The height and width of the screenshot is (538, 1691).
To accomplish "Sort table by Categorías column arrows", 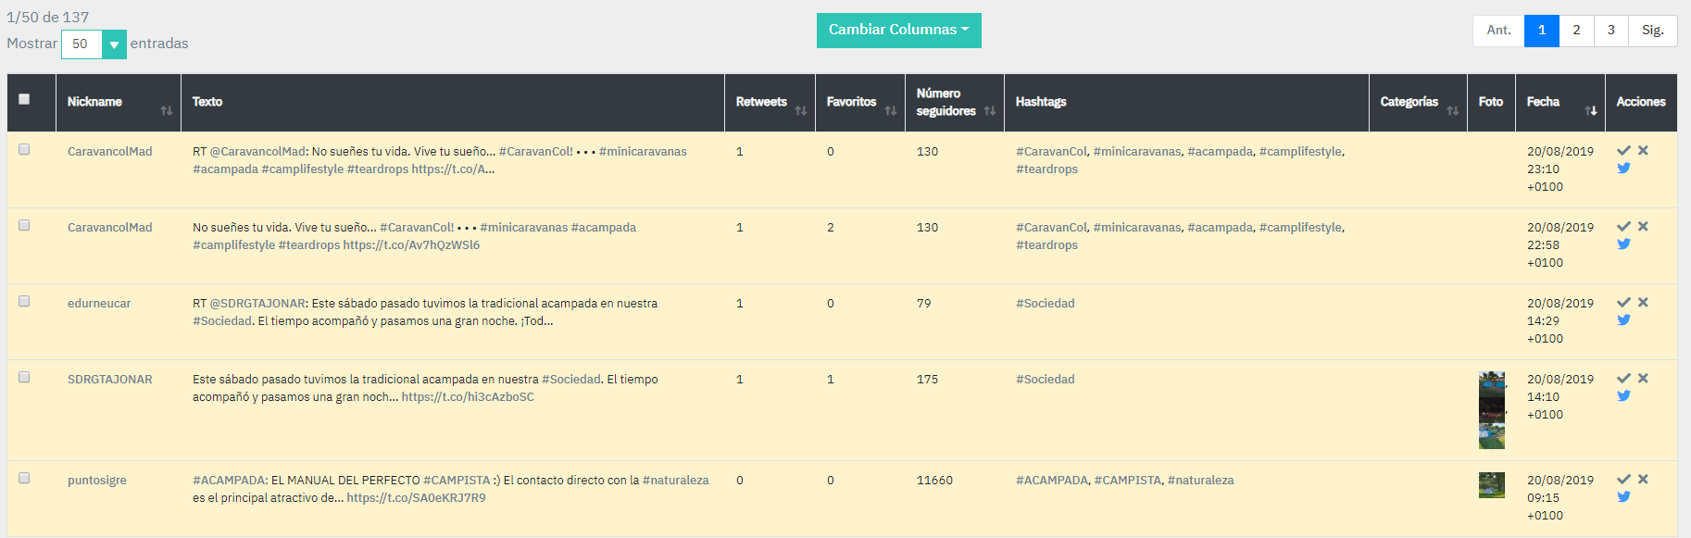I will tap(1453, 110).
